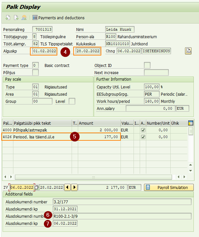199x237 pixels.
Task: Click the previous record toolbar icon
Action: [8, 18]
